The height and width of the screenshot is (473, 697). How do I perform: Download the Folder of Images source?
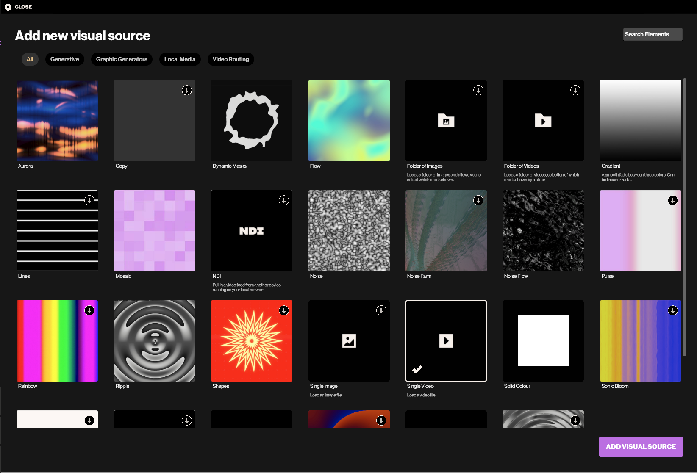coord(478,90)
